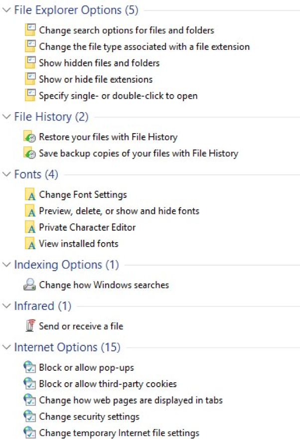This screenshot has width=300, height=439.
Task: Select Preview, delete, or show and hide fonts
Action: pos(119,211)
